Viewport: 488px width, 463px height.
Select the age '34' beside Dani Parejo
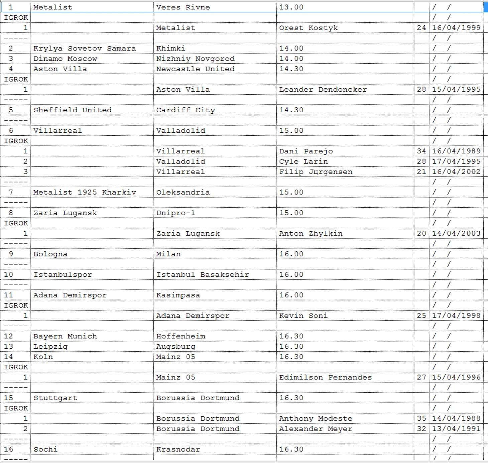(421, 151)
